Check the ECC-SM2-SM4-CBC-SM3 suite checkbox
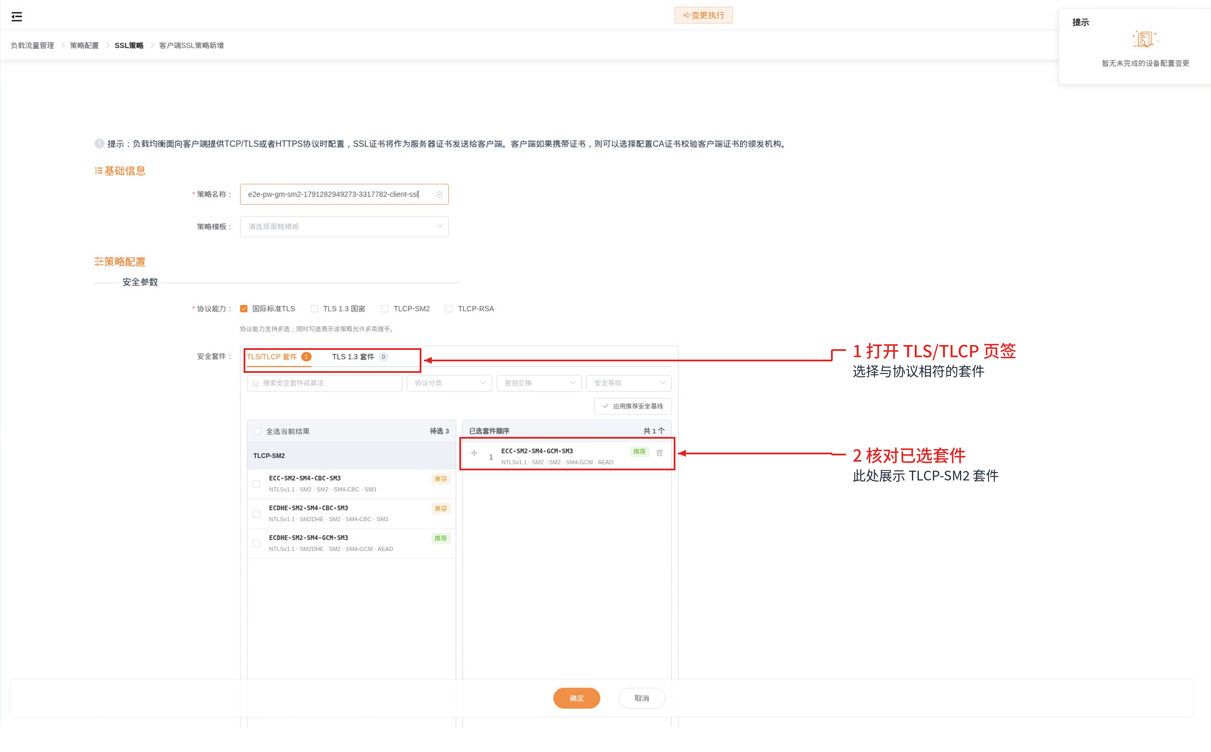 256,484
